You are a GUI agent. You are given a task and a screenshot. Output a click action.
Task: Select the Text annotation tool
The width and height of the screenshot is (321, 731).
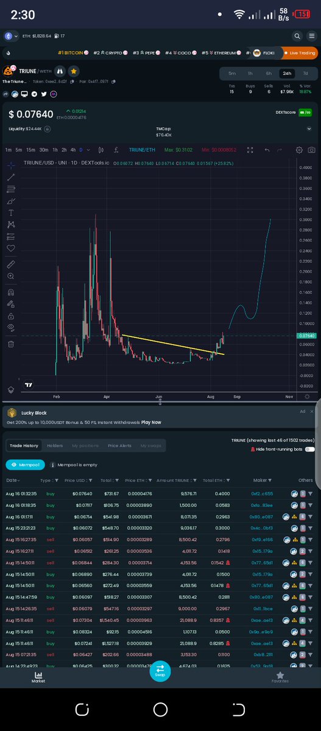(11, 213)
